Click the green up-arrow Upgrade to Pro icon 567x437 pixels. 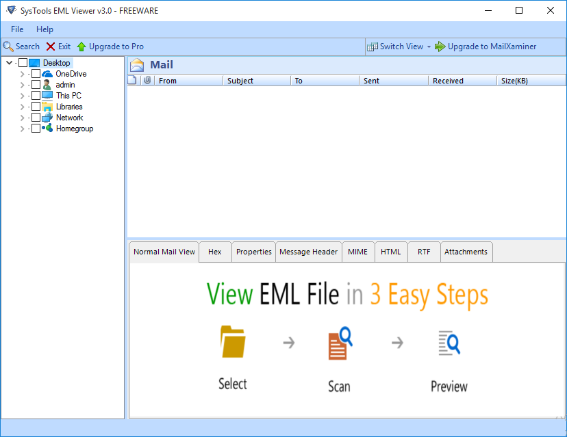click(81, 47)
